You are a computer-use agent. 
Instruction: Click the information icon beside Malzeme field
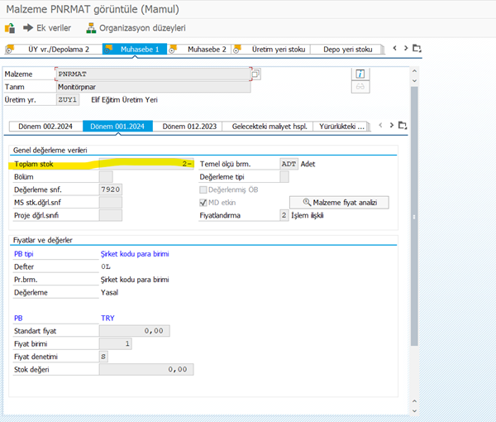pyautogui.click(x=360, y=74)
